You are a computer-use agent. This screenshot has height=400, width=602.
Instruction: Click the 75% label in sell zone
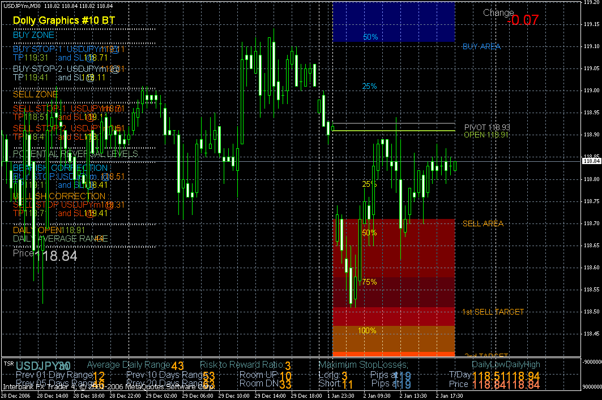[x=369, y=282]
